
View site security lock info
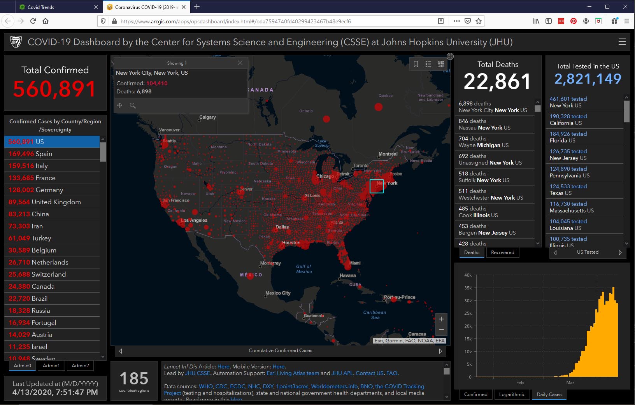114,21
